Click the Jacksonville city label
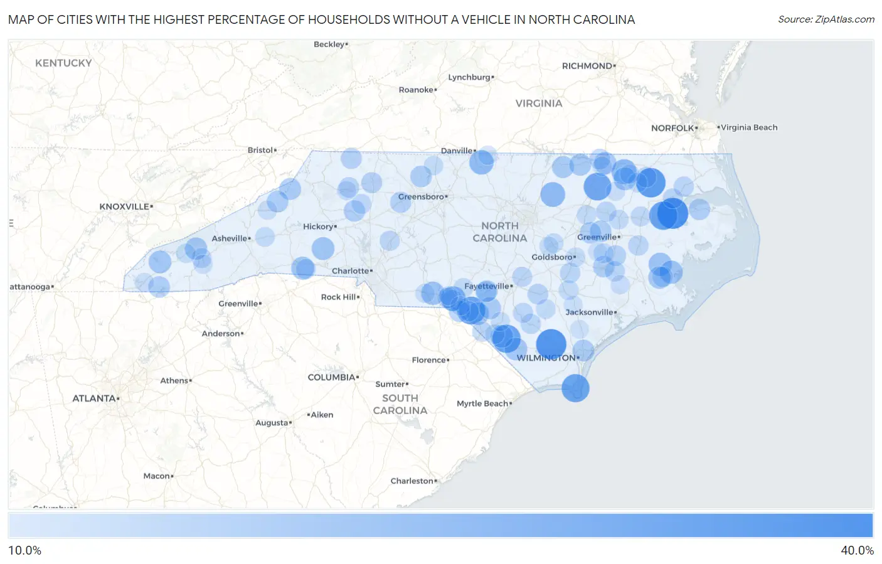This screenshot has width=882, height=564. click(x=590, y=312)
